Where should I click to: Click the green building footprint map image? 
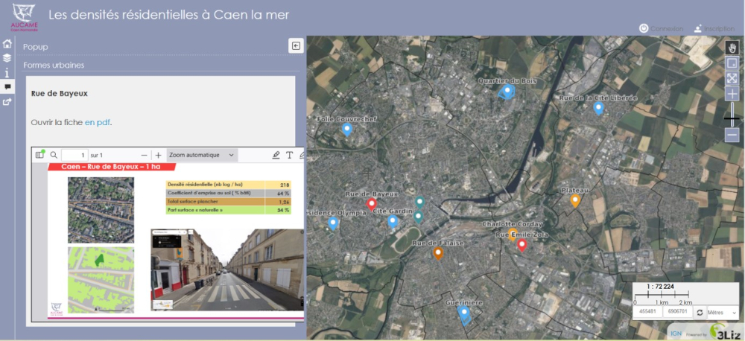(x=101, y=280)
